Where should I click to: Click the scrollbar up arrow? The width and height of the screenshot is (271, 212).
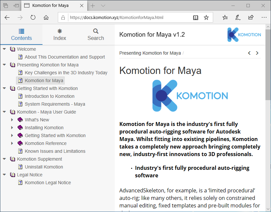[x=268, y=27]
